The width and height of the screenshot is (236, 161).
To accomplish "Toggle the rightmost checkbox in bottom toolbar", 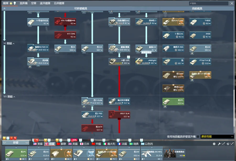I will (x=232, y=144).
